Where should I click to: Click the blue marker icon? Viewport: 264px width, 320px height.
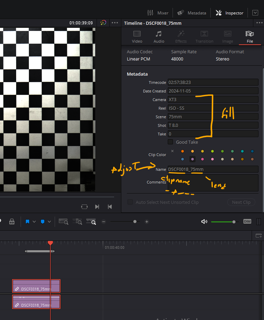tap(43, 222)
